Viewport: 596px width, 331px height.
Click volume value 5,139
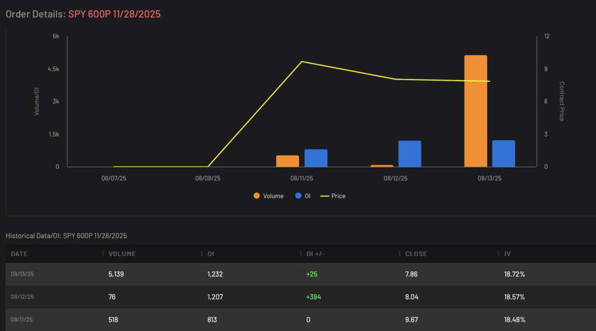[x=116, y=274]
